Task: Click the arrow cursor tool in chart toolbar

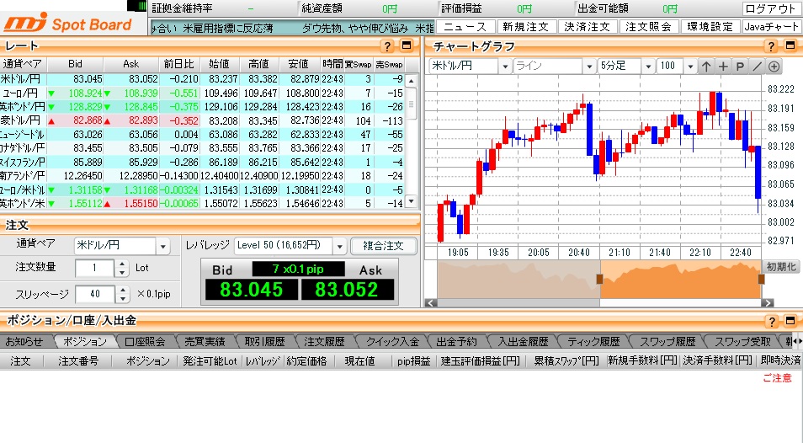Action: click(x=705, y=66)
